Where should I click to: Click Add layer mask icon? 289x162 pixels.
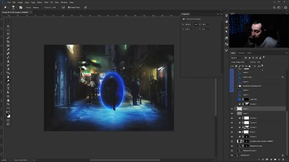pos(267,159)
